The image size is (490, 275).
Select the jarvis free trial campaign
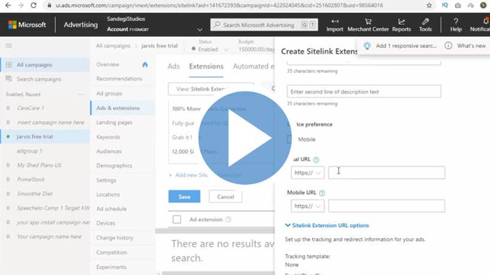45,137
